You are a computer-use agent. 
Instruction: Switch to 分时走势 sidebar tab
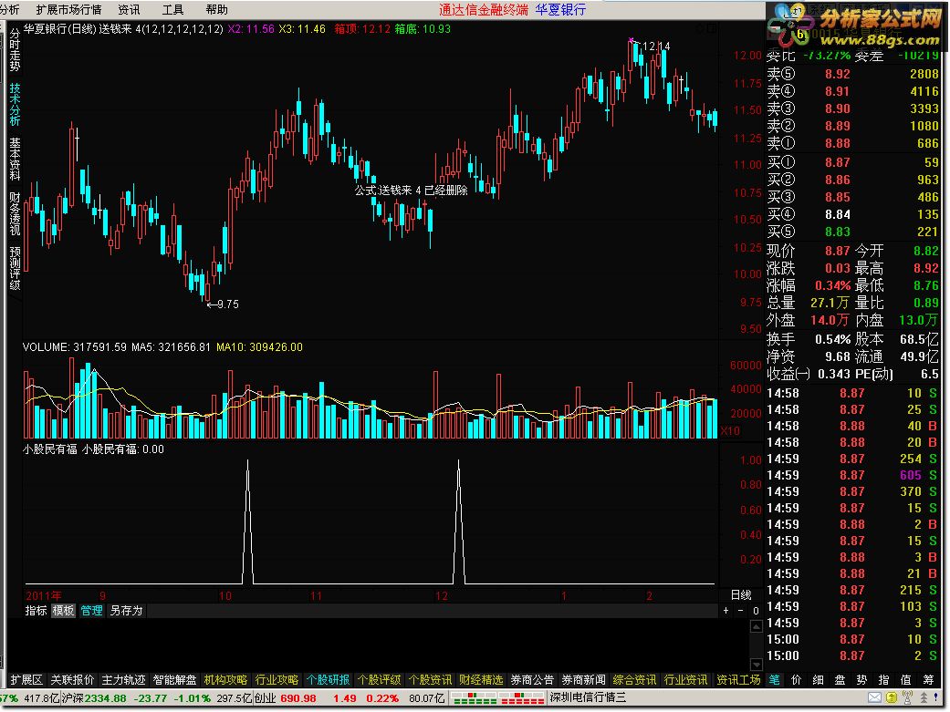coord(15,49)
